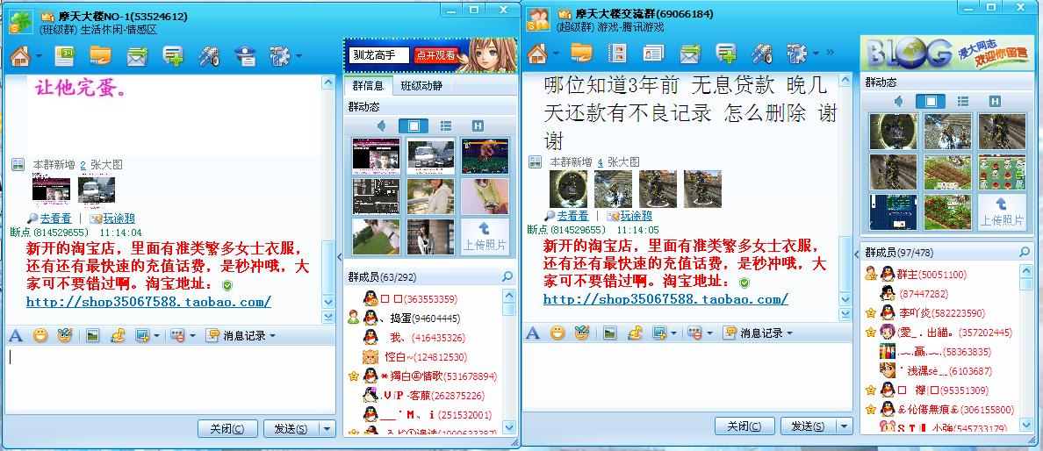Image resolution: width=1043 pixels, height=451 pixels.
Task: Expand the 消息记录 dropdown in left chat
Action: [x=241, y=335]
